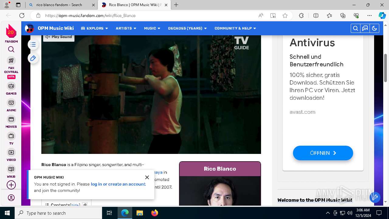Launch Firefox from the taskbar

pyautogui.click(x=154, y=213)
